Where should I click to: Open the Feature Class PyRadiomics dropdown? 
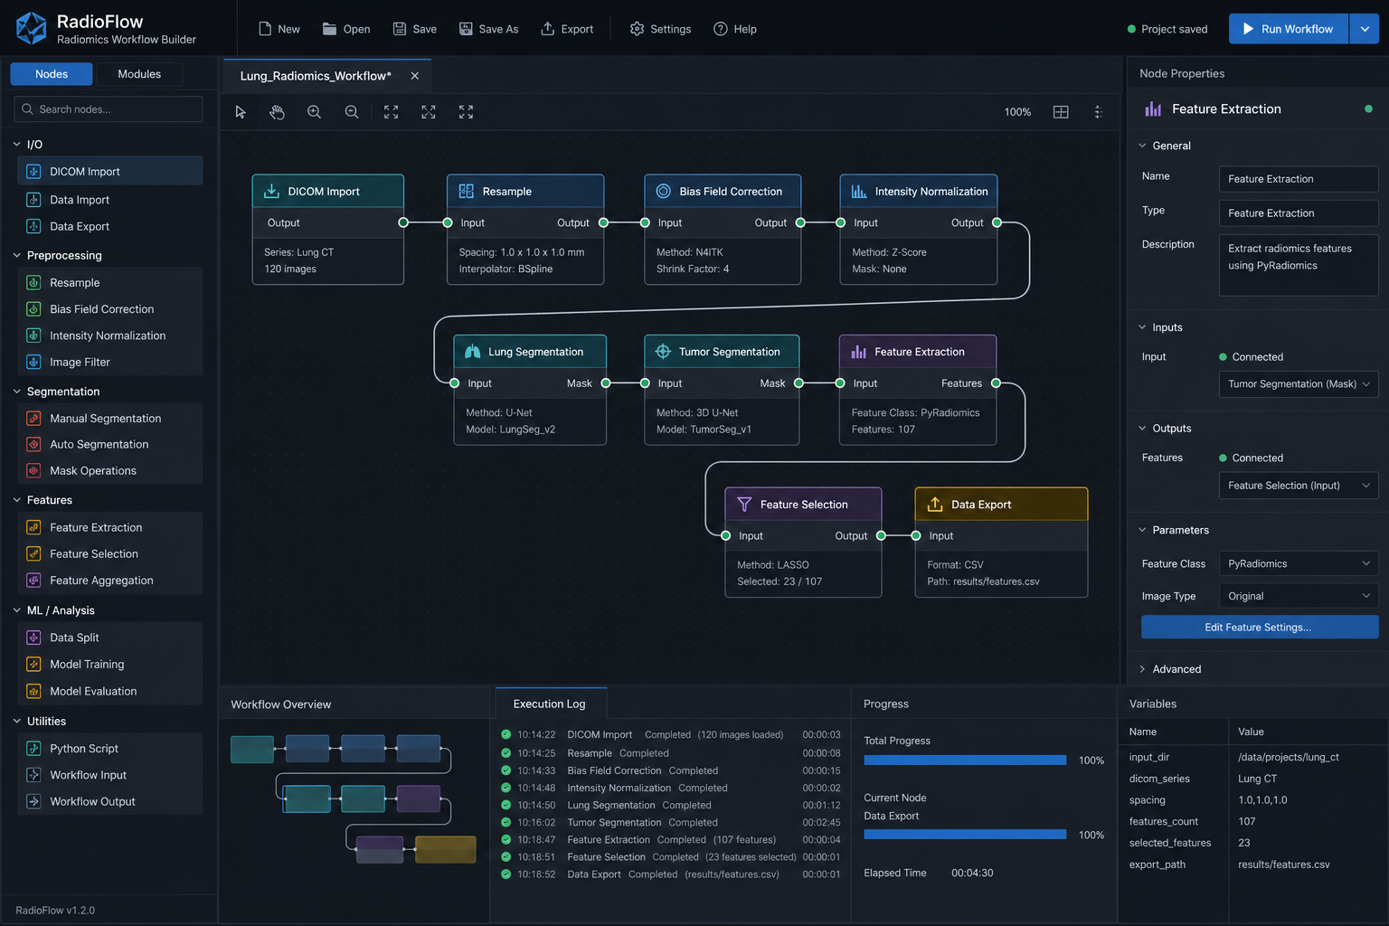(x=1298, y=563)
